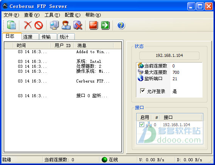Click the database with red X icon

78,25
